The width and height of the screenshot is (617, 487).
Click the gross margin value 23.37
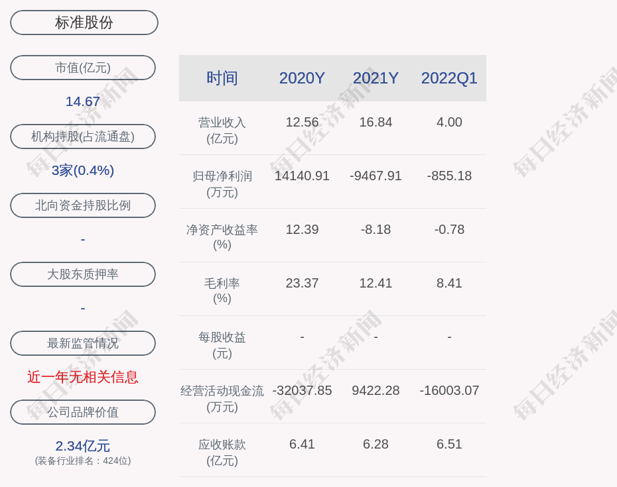[x=302, y=283]
